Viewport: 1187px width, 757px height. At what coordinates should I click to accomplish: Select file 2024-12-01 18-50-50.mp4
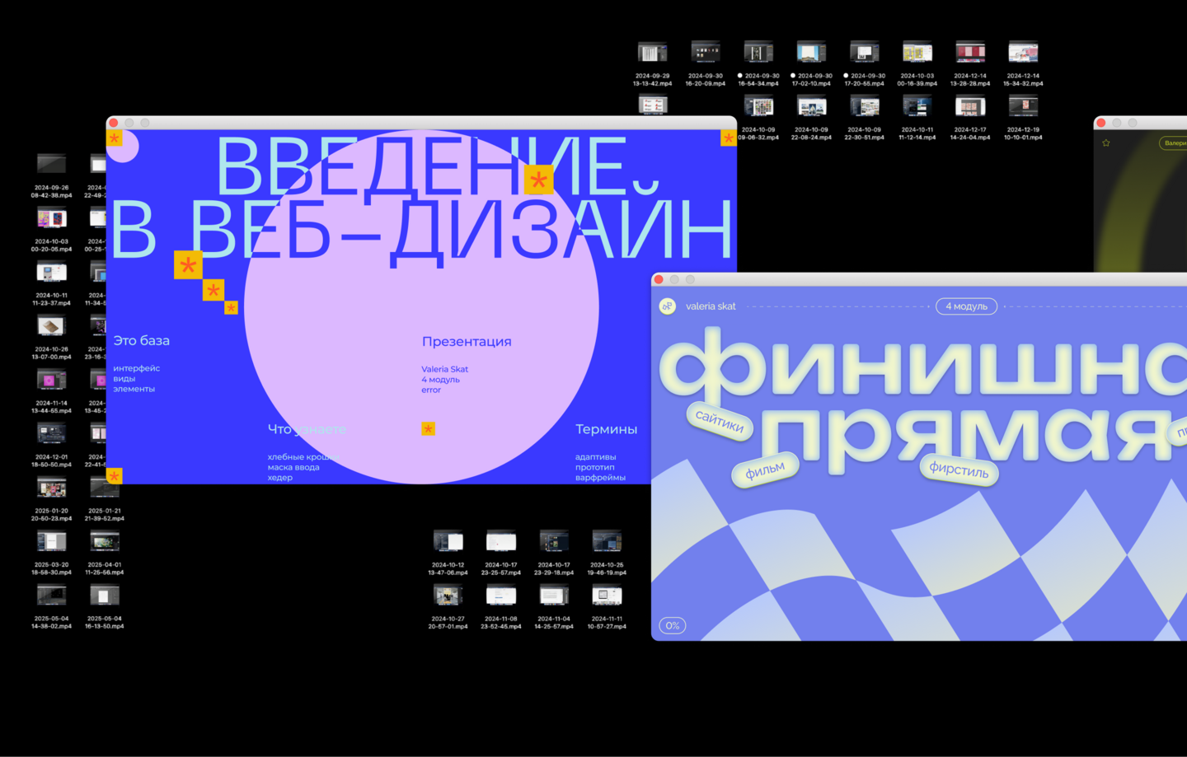51,446
